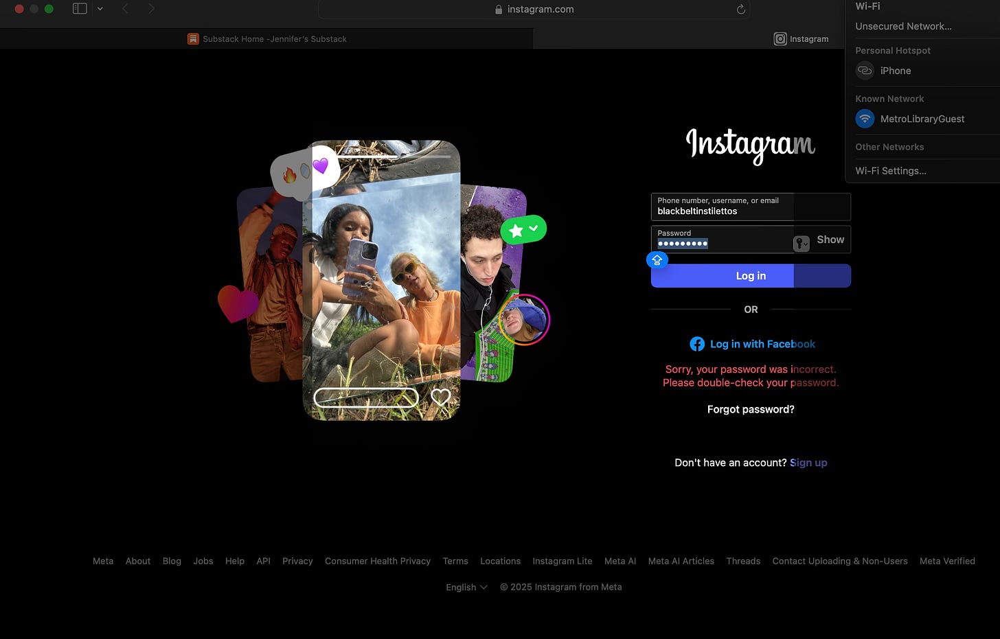The width and height of the screenshot is (1000, 639).
Task: Switch to Substack Home tab
Action: [x=266, y=39]
